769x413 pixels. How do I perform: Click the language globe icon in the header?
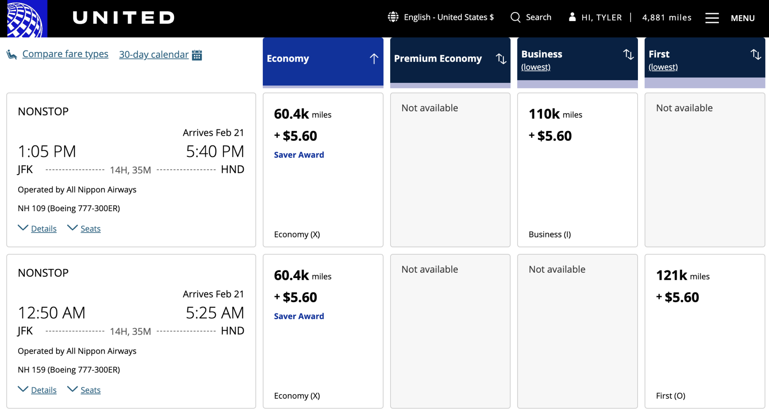393,17
